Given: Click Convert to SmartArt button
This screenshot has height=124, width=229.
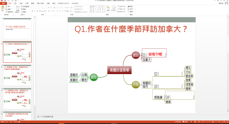Looking at the screenshot, I should pos(81,12).
